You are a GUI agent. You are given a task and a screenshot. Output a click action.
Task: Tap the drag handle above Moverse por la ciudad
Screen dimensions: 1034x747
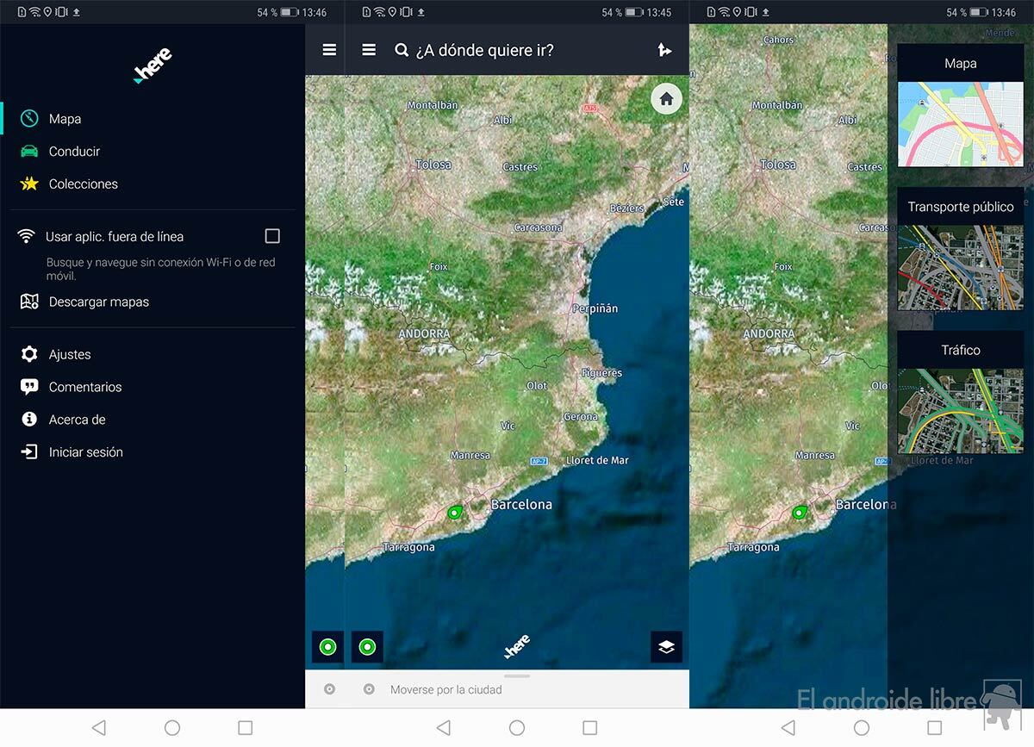[517, 676]
